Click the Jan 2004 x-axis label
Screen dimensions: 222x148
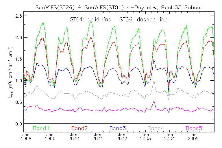[x=169, y=137]
